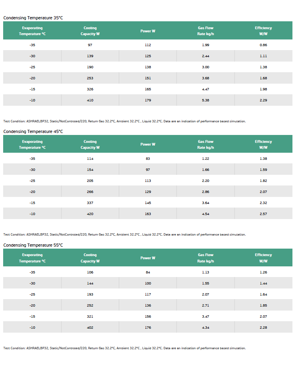The height and width of the screenshot is (367, 296).
Task: Select Gas Flow Rate kg/h header in 45°C table
Action: pos(206,144)
